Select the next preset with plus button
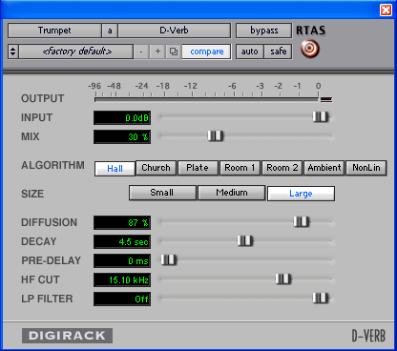This screenshot has width=397, height=351. coord(157,52)
